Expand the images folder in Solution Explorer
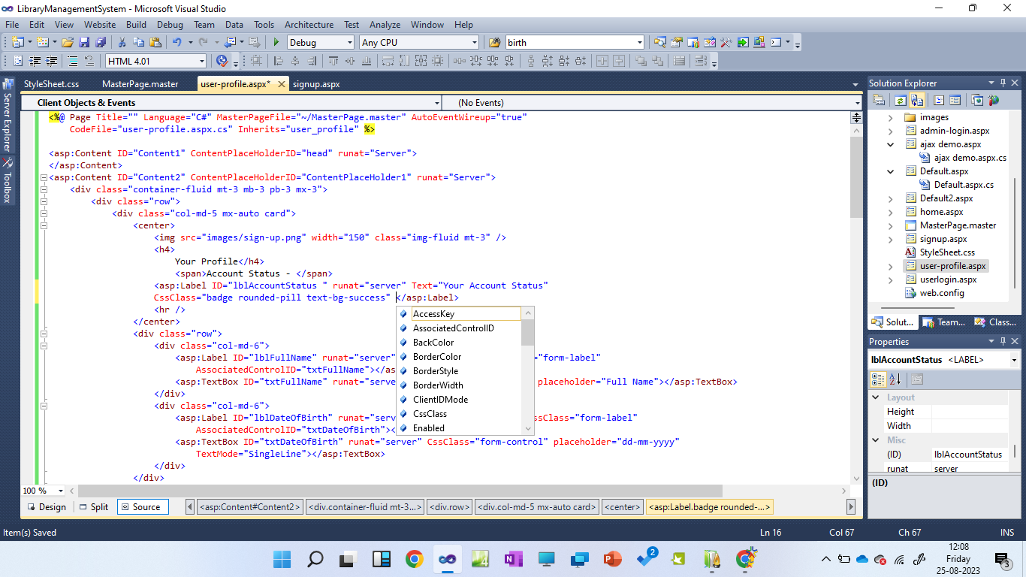 [x=891, y=117]
